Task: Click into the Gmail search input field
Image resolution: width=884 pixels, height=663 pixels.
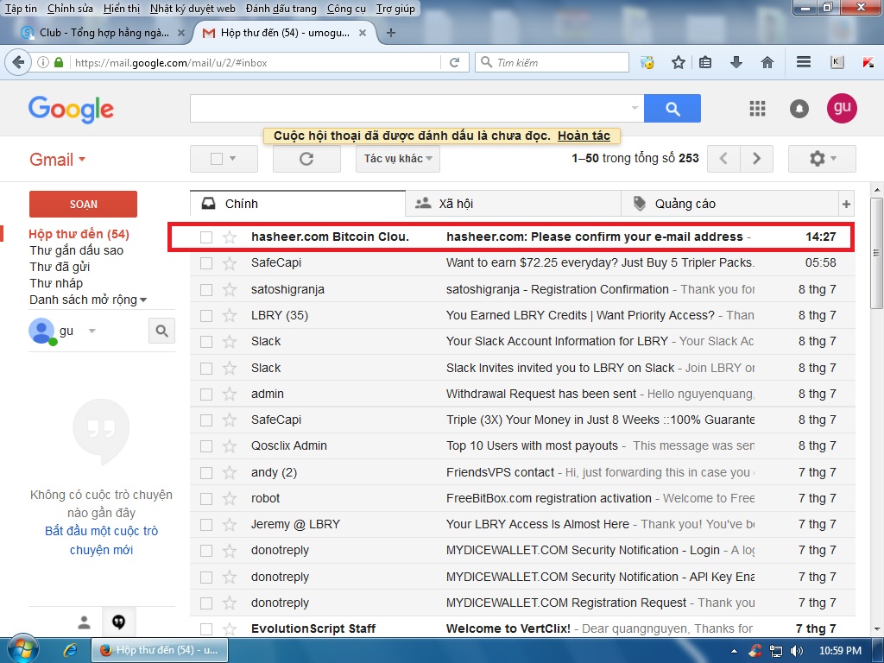Action: pos(410,108)
